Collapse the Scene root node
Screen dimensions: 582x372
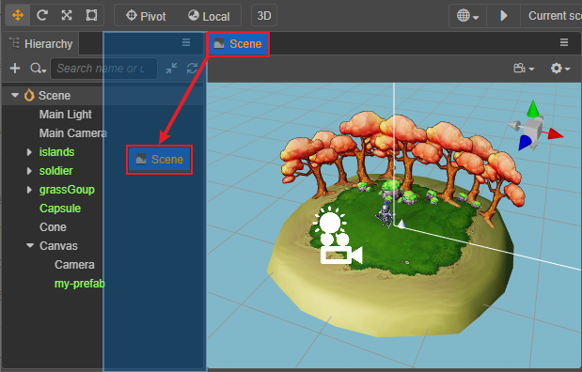tap(15, 95)
